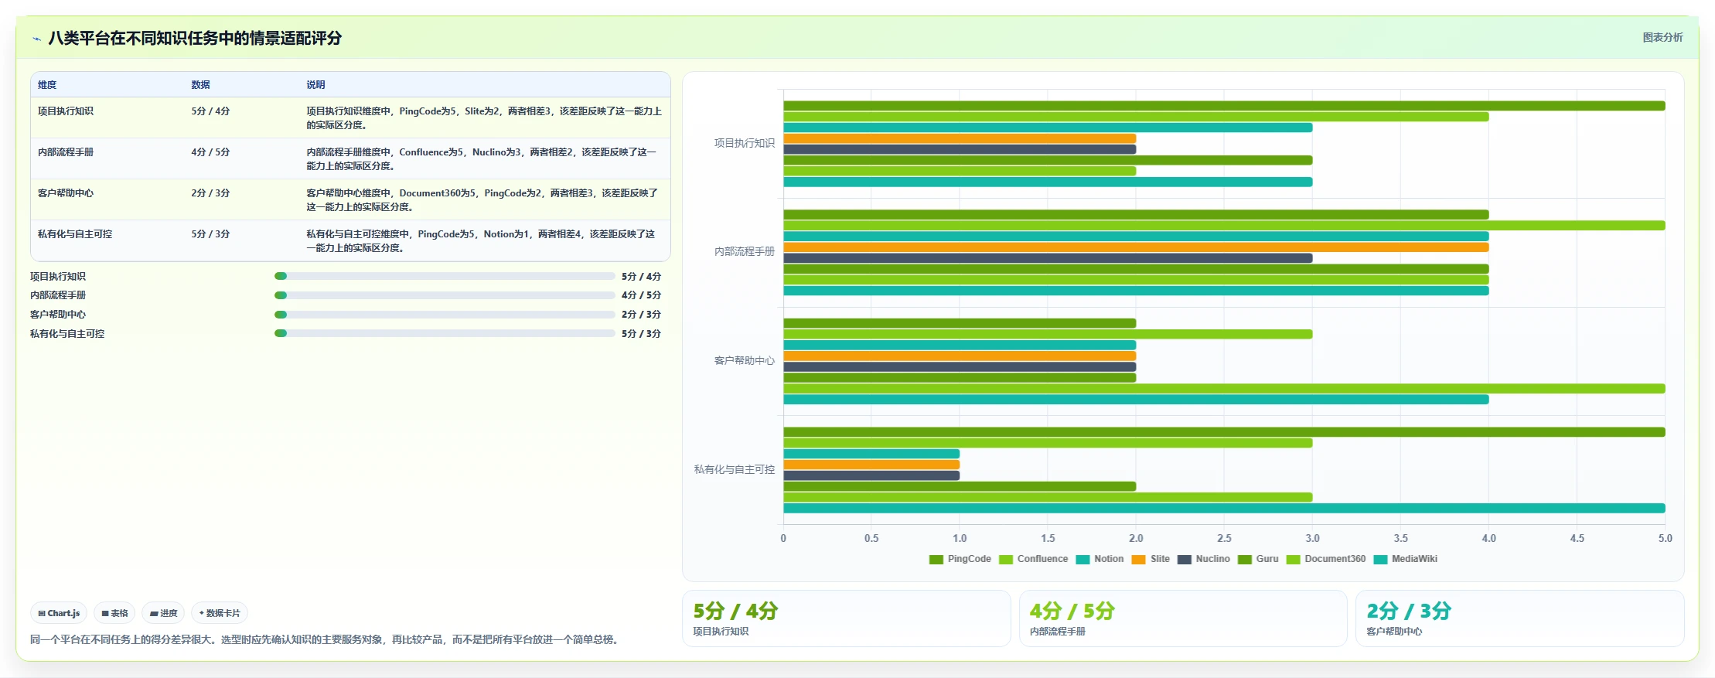The image size is (1715, 678).
Task: Click the 私有化与自主可控 progress bar
Action: click(x=445, y=333)
